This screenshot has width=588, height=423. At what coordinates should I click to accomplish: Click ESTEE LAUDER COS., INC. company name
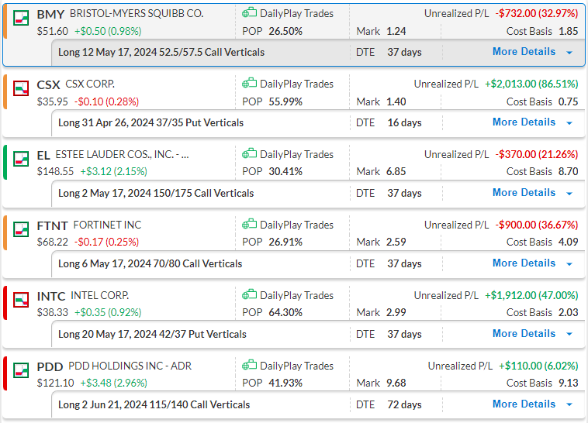click(122, 154)
